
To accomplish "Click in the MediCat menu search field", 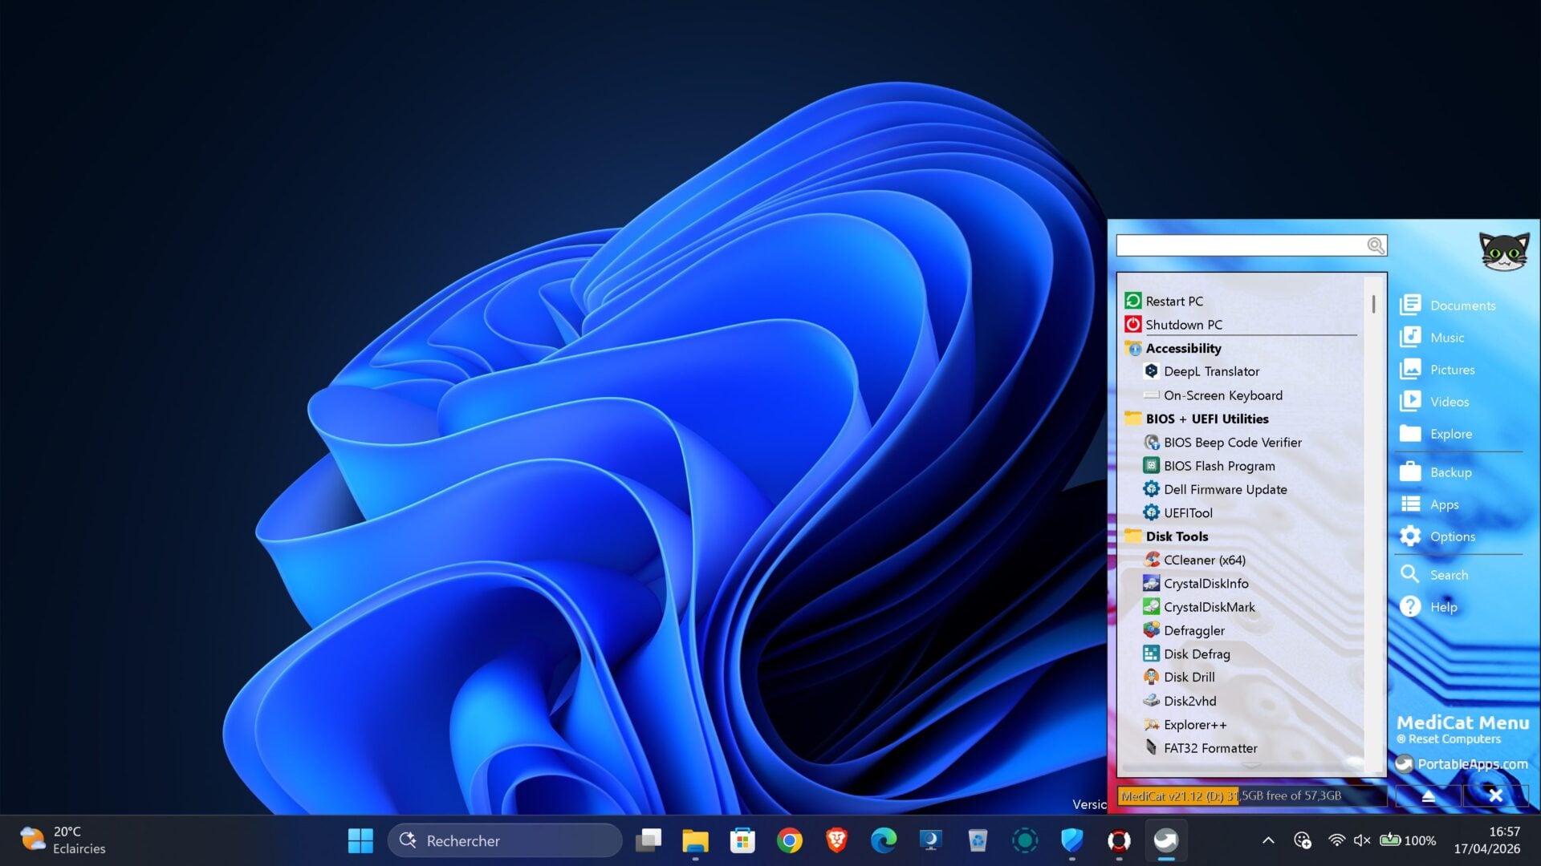I will click(1240, 245).
